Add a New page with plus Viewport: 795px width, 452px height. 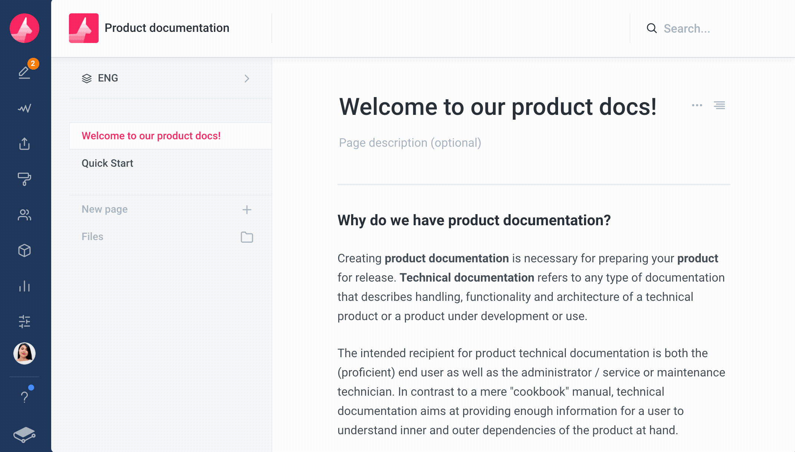(247, 210)
